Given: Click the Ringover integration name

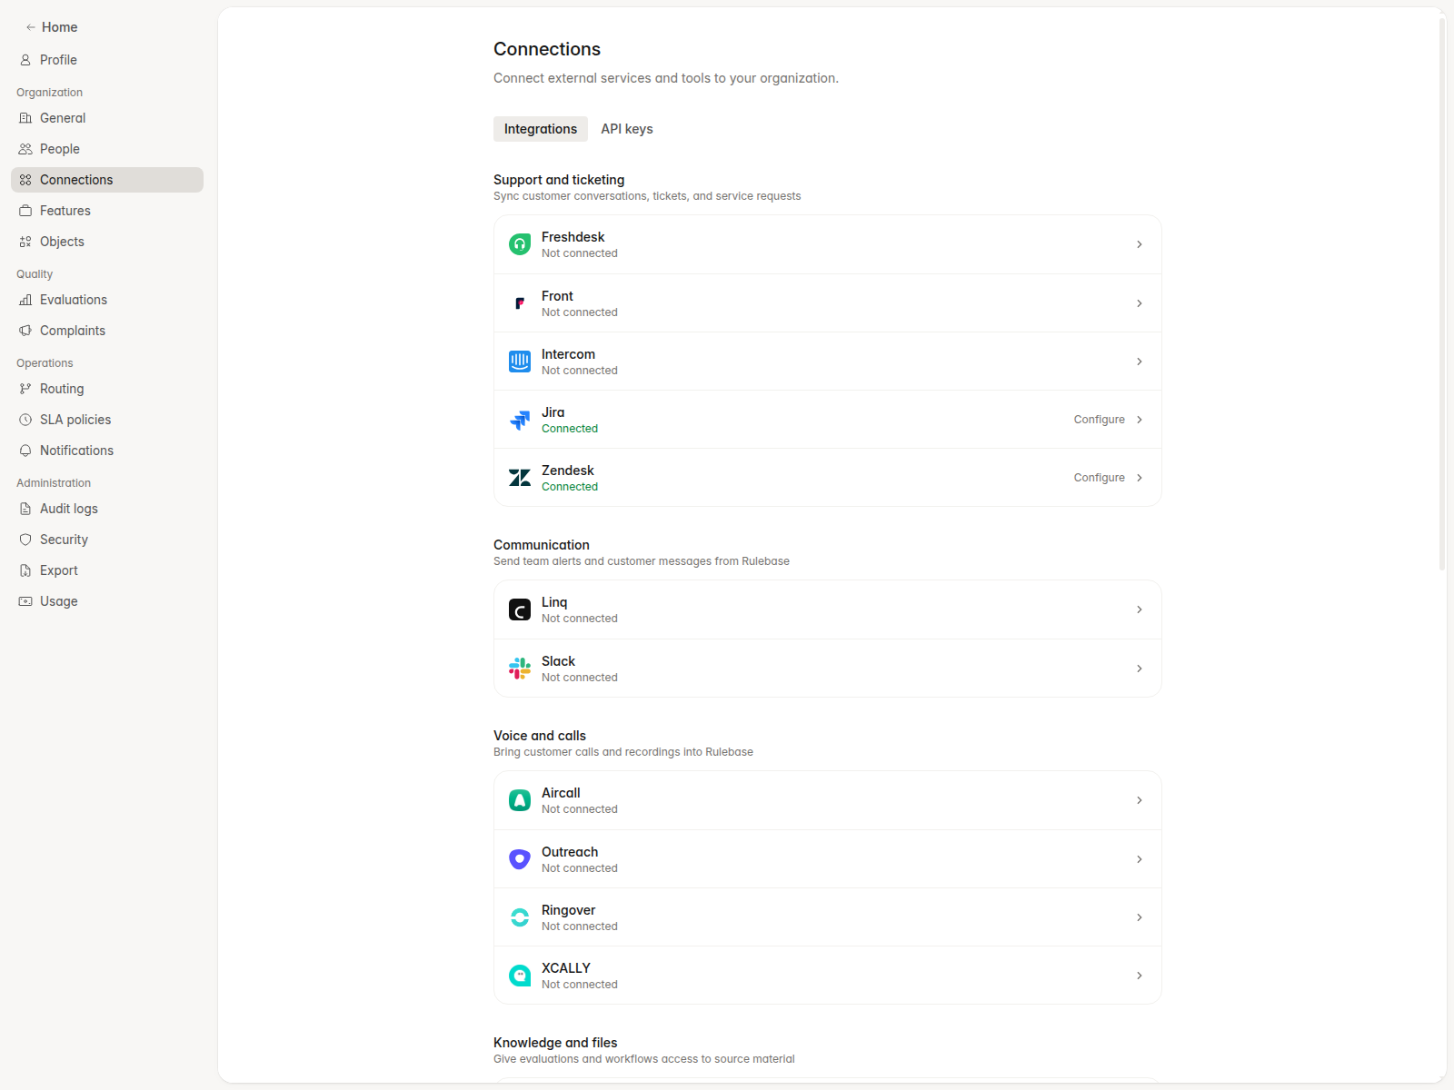Looking at the screenshot, I should pos(569,910).
